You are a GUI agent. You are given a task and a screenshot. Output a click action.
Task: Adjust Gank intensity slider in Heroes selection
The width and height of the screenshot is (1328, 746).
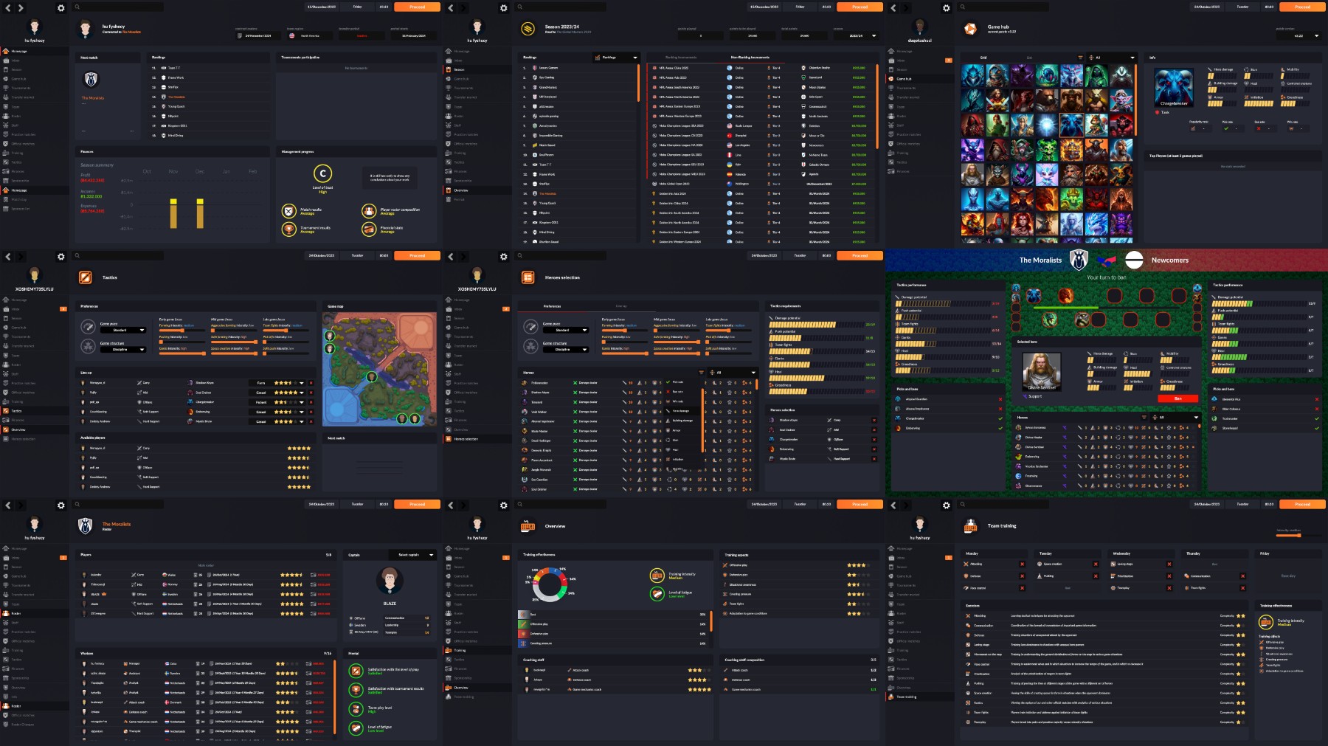pos(624,353)
